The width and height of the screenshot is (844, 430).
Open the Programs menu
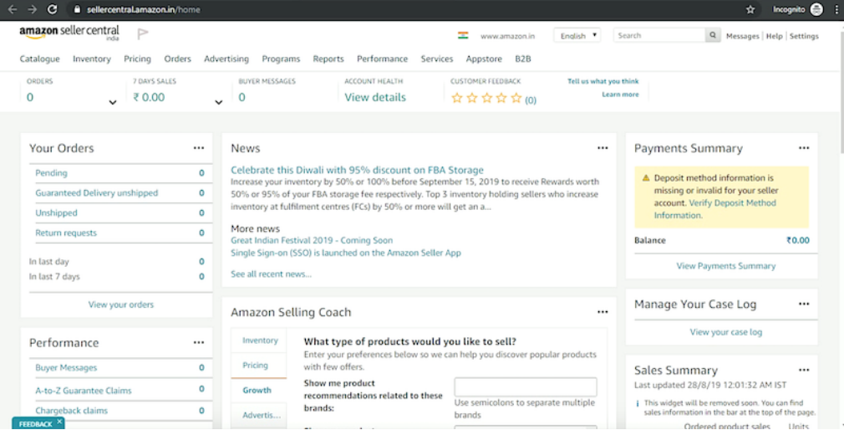click(x=281, y=59)
